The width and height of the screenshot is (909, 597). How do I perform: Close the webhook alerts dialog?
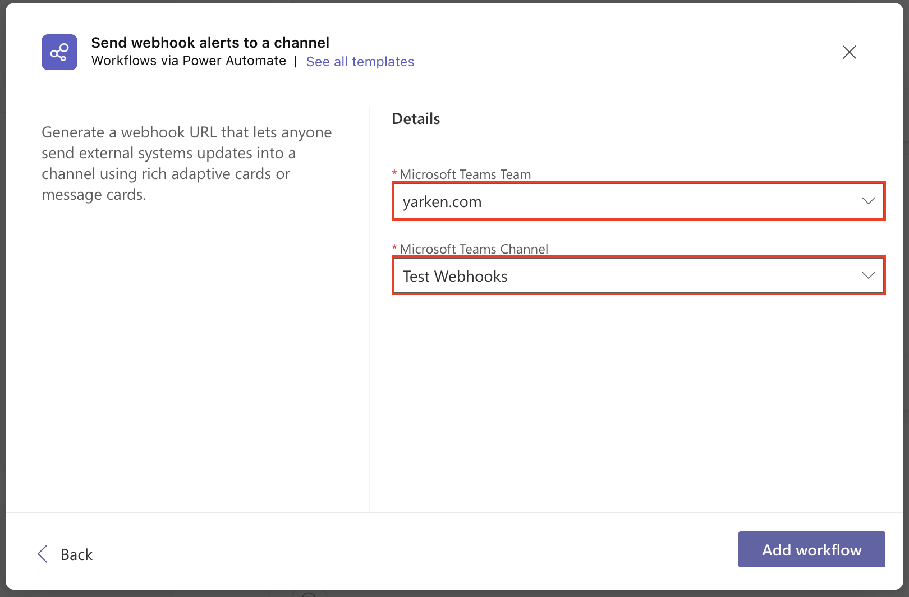(849, 52)
